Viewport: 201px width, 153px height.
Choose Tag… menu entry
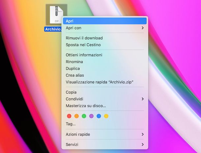click(x=105, y=124)
